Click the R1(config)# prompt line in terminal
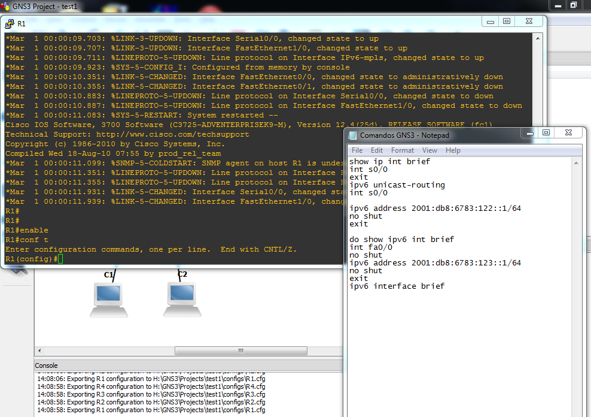591x417 pixels. (x=34, y=259)
